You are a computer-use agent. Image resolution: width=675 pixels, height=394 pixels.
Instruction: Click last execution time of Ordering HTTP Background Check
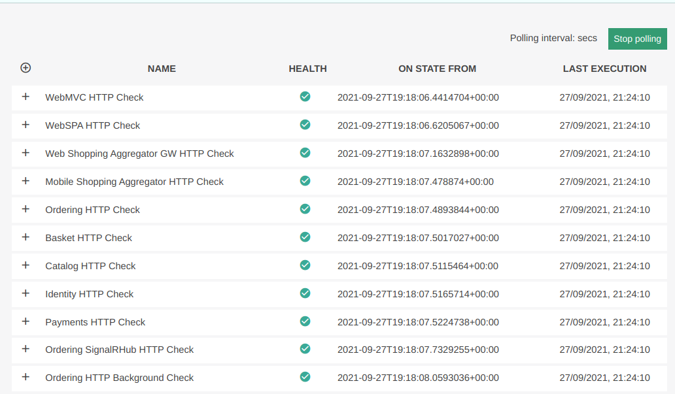coord(604,378)
